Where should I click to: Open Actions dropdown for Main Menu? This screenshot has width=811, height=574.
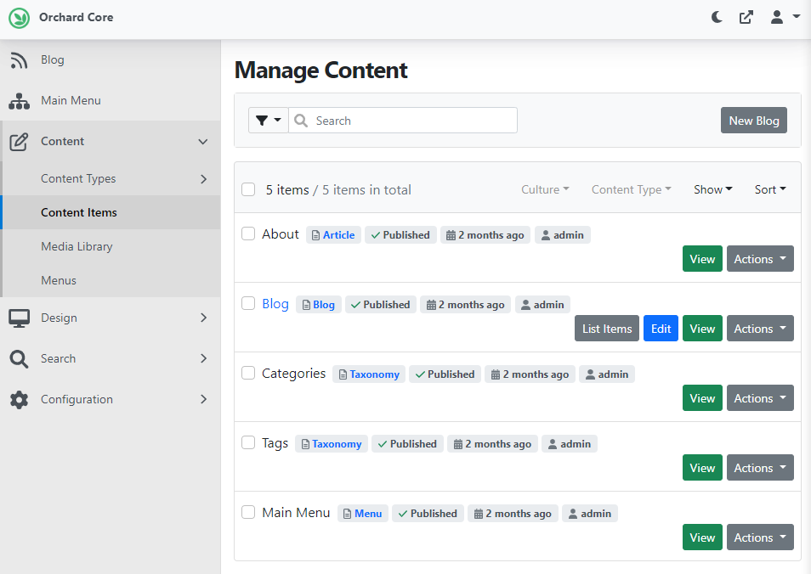760,537
